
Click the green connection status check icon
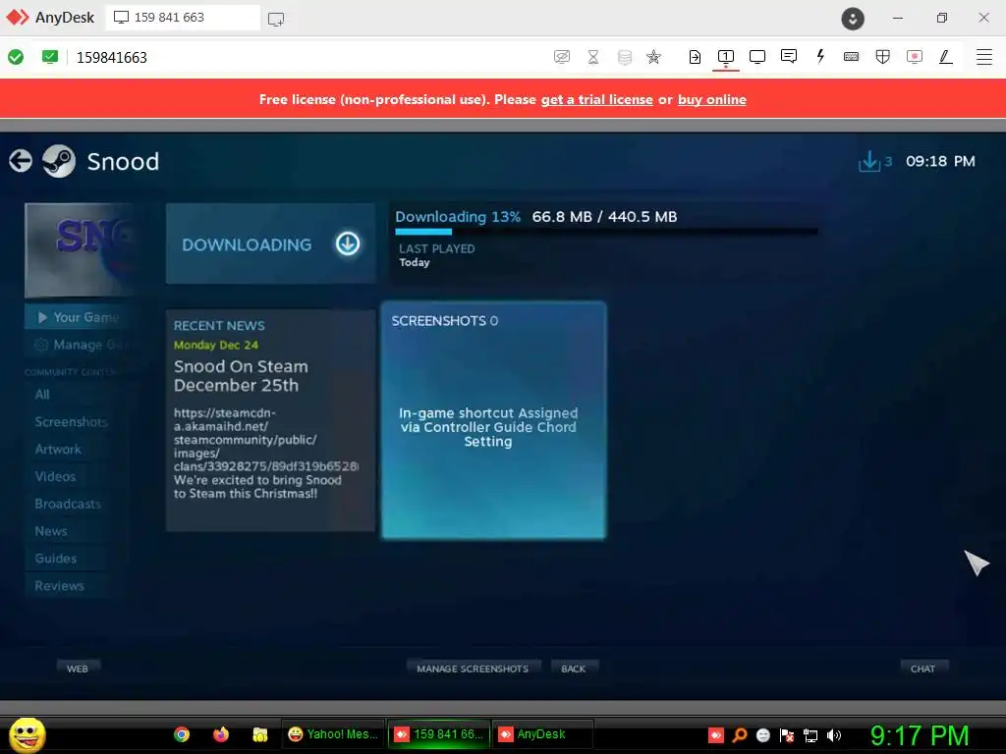16,57
